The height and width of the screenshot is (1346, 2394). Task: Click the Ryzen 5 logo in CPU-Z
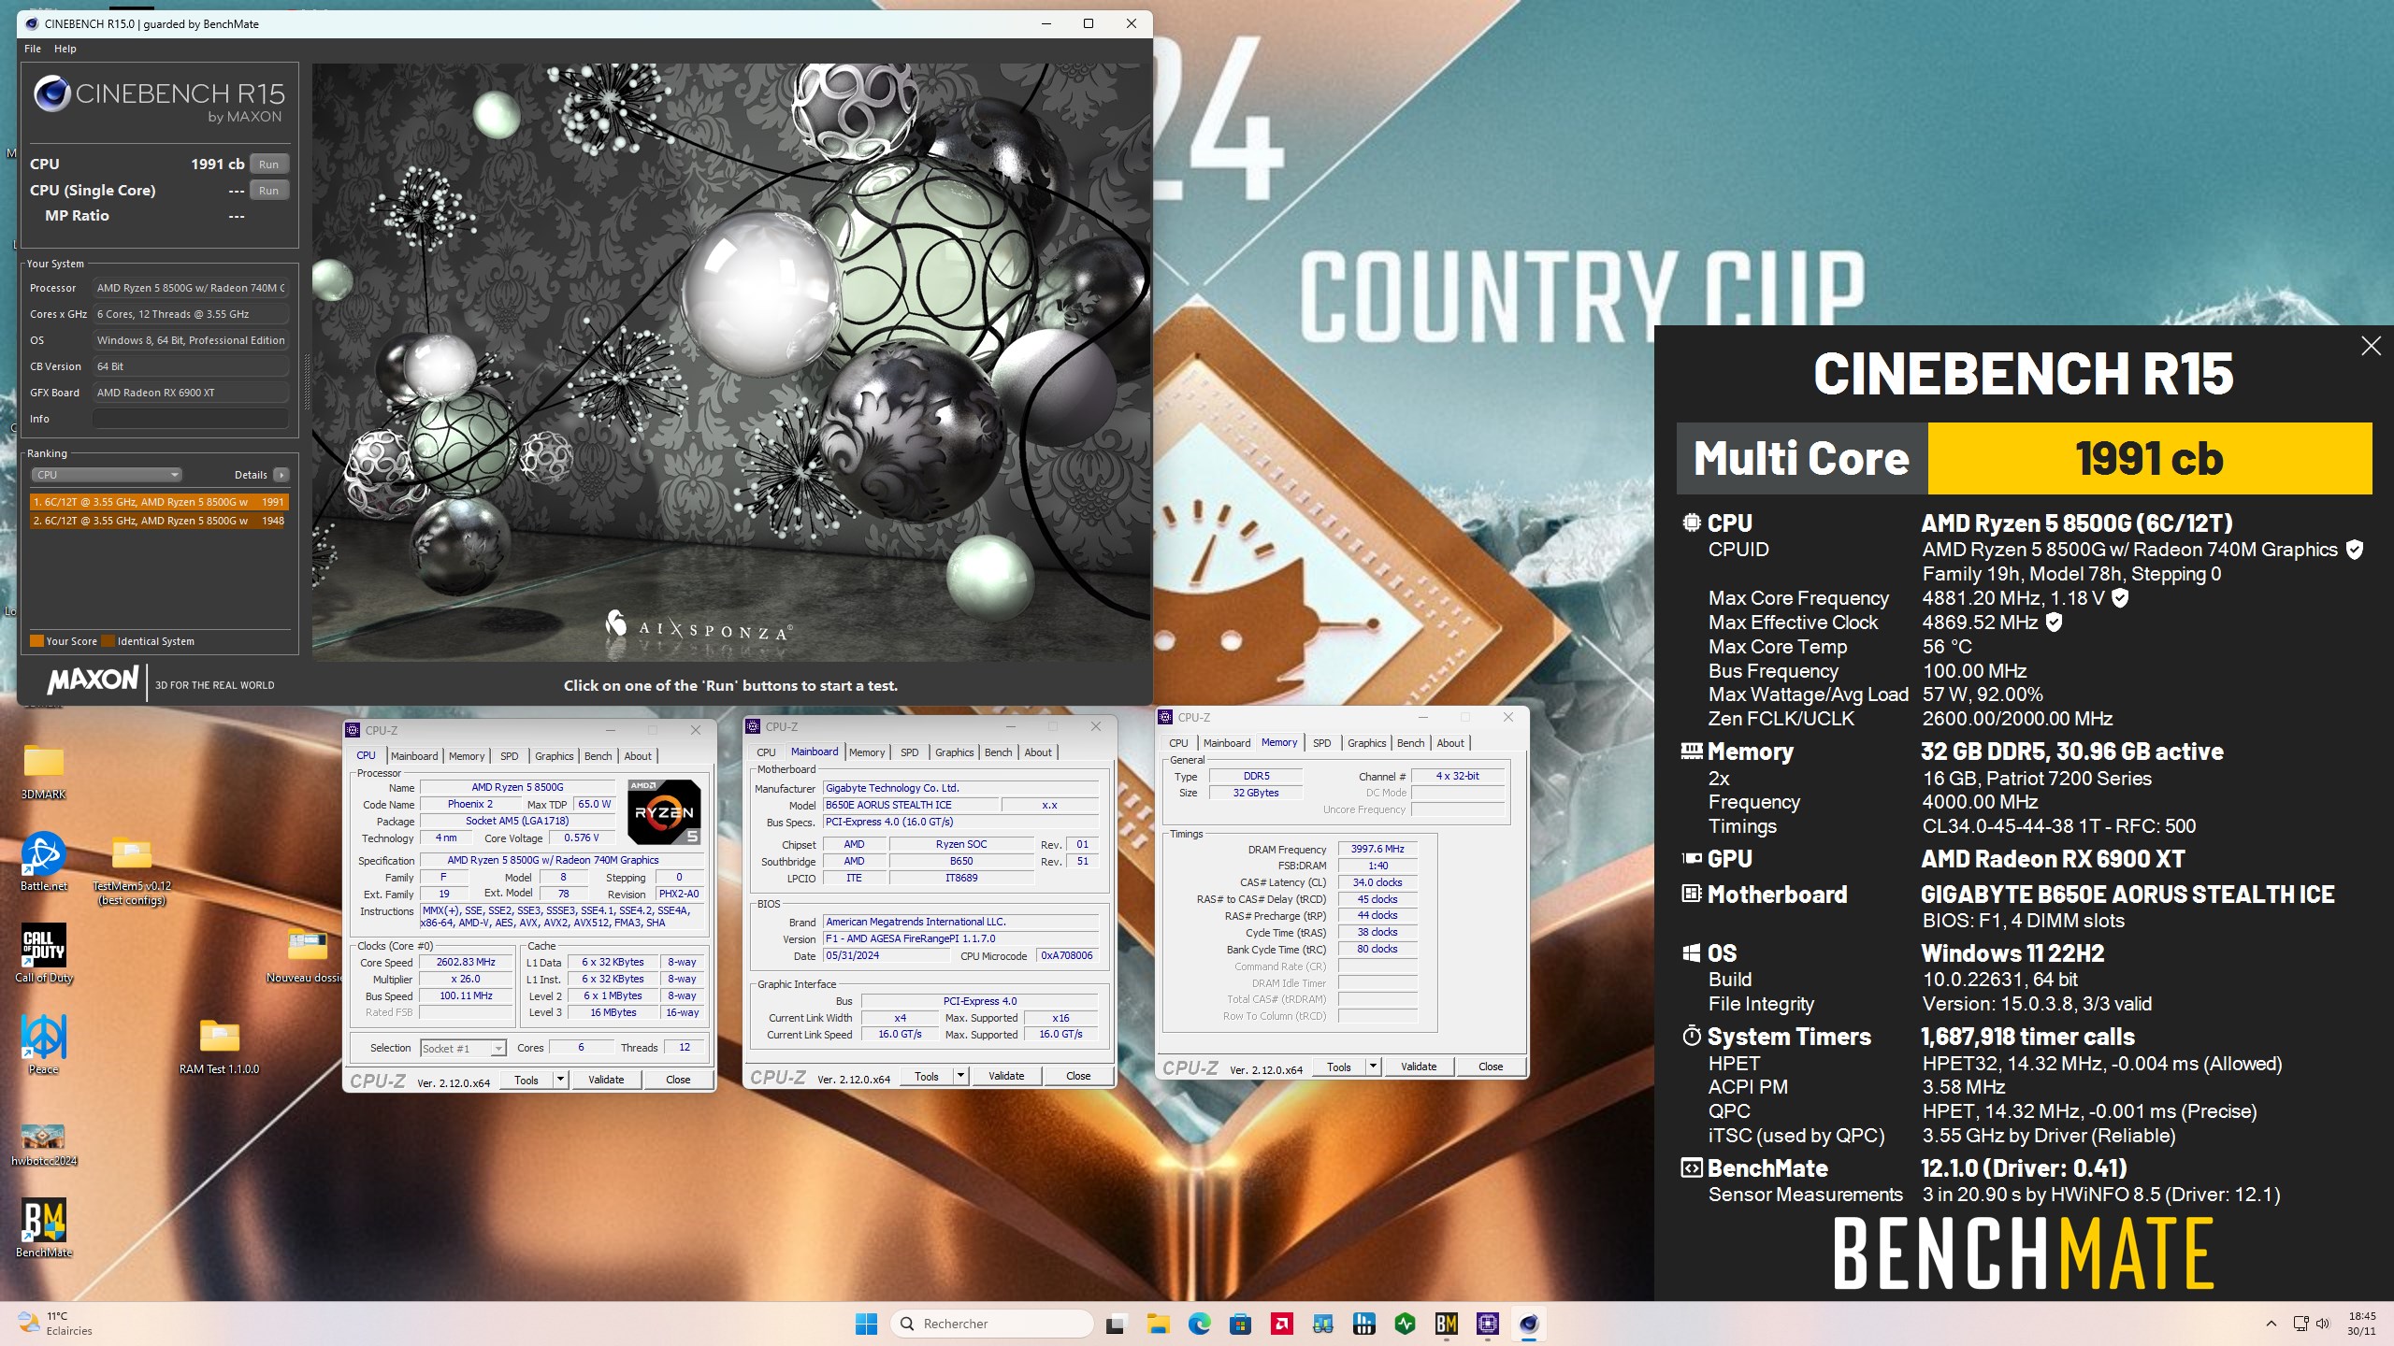tap(664, 811)
